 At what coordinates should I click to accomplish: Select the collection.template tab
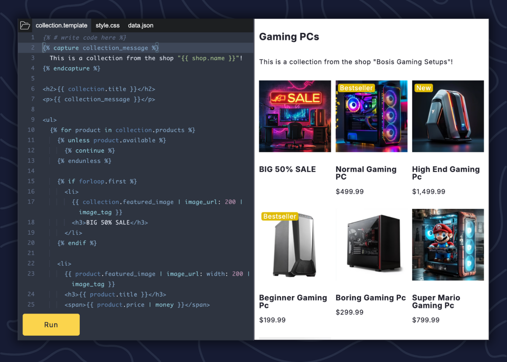coord(61,26)
